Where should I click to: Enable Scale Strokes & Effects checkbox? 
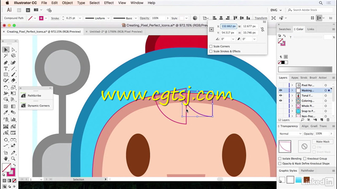(x=211, y=51)
